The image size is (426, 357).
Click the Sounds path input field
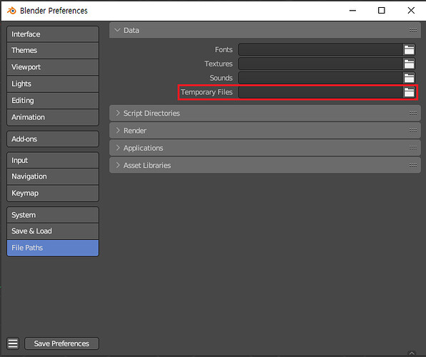tap(321, 79)
